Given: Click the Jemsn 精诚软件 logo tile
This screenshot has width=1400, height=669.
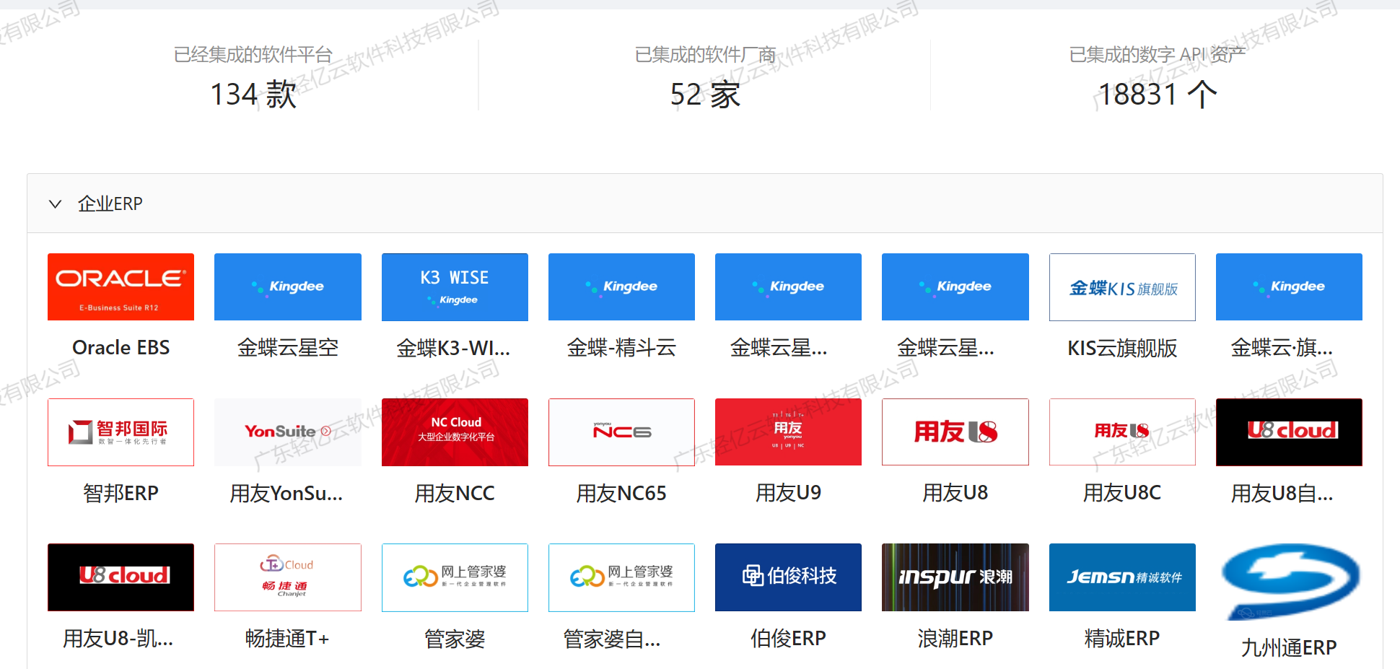Looking at the screenshot, I should (1122, 577).
